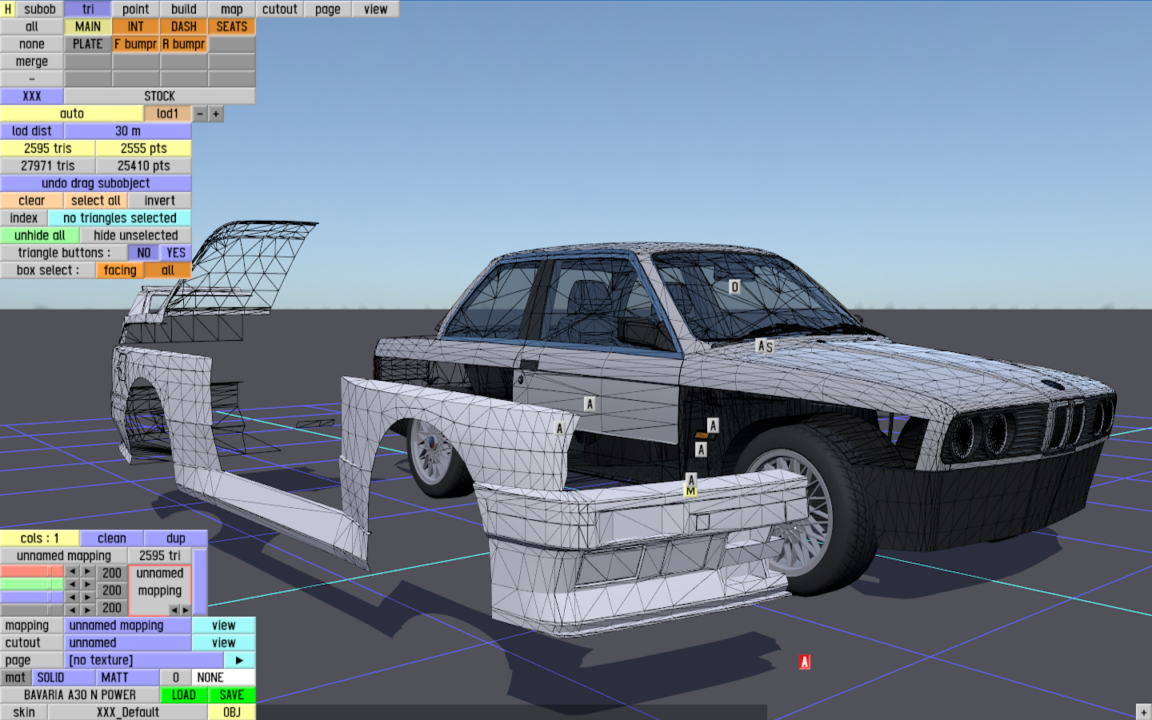Open the view tab in the top bar

coord(376,9)
